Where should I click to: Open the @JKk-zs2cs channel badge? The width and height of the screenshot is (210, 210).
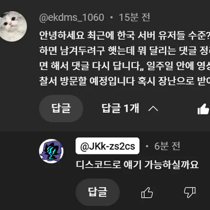[107, 146]
